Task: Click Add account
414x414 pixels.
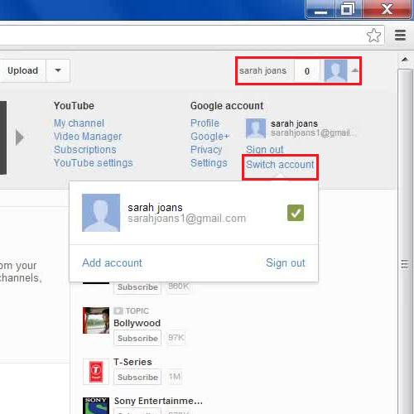Action: tap(112, 262)
